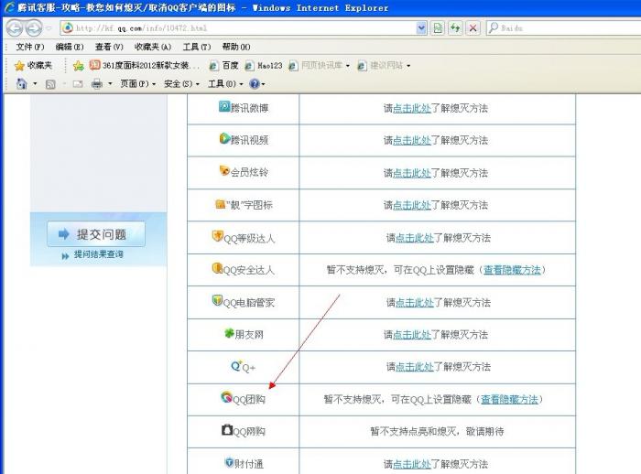Click the 会员炫铃 icon
Viewport: 641px width, 474px height.
[x=224, y=170]
